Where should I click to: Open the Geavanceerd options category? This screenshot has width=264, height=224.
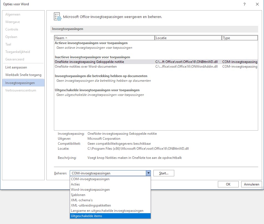[x=23, y=59]
